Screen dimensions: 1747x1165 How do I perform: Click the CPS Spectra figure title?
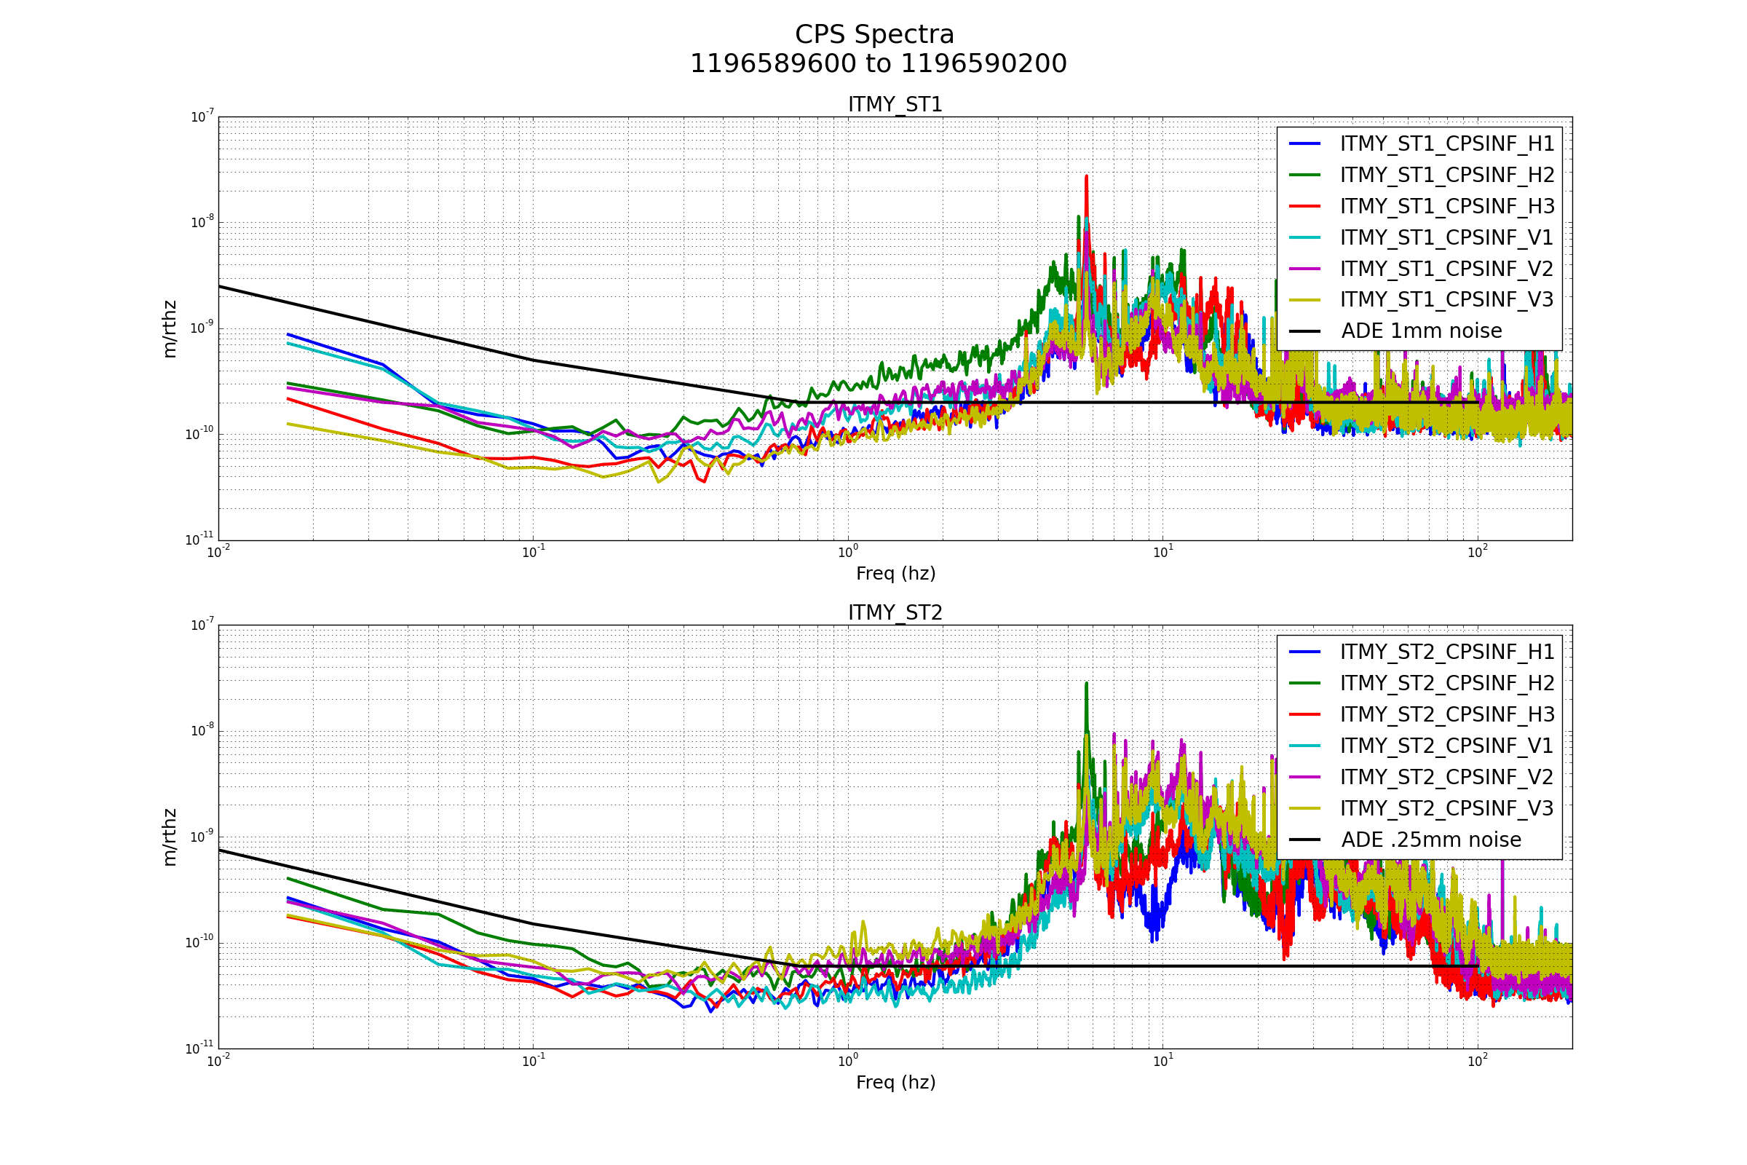(874, 35)
